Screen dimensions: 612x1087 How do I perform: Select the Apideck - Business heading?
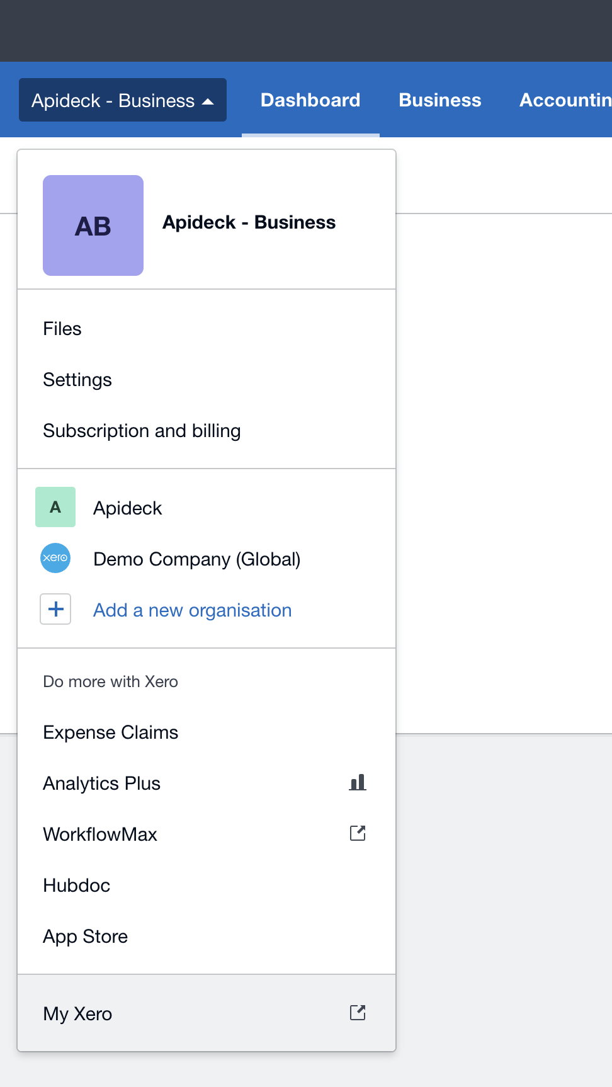click(249, 222)
